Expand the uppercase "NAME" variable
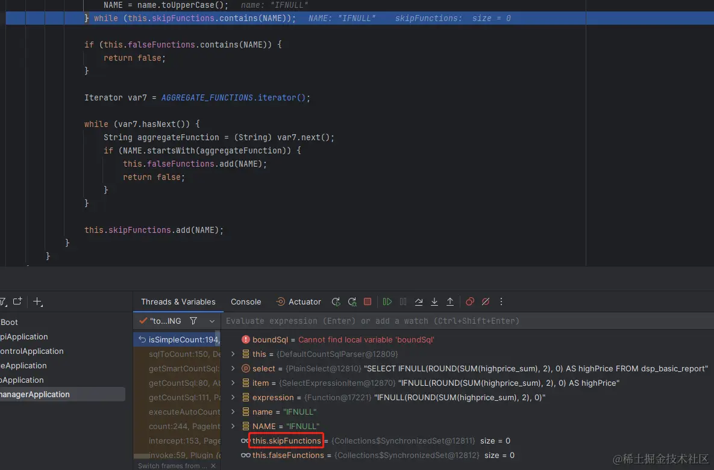 233,426
